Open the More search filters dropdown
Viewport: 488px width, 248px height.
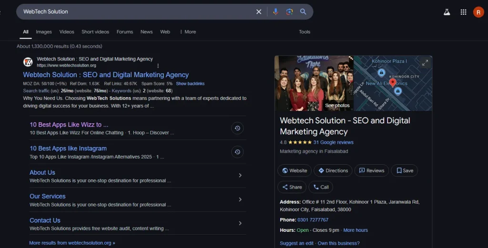(188, 32)
